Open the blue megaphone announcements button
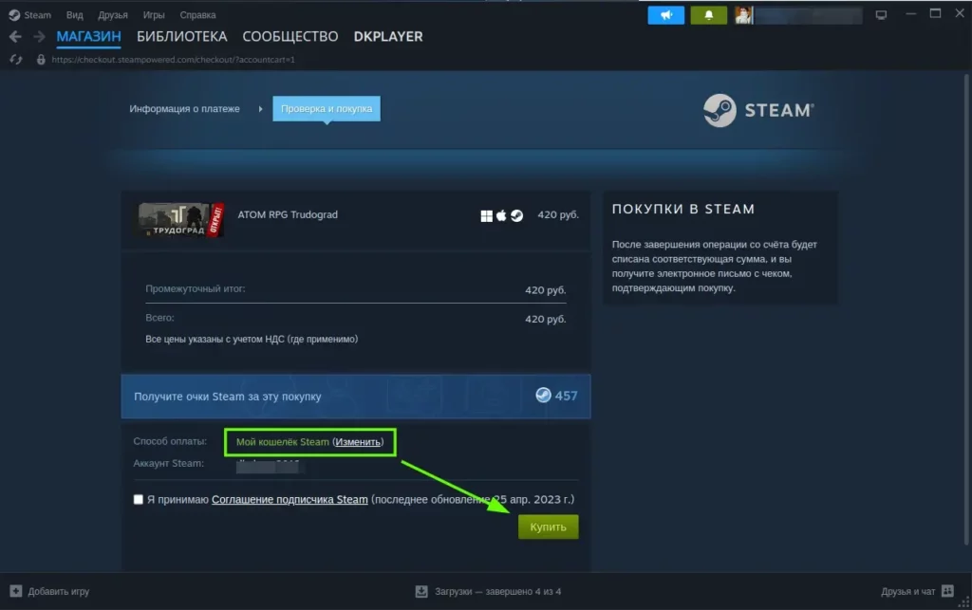The image size is (972, 610). click(x=665, y=15)
